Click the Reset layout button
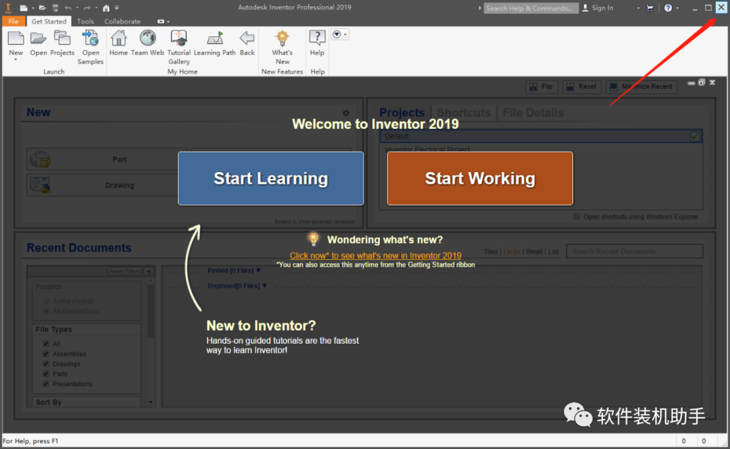This screenshot has height=449, width=730. (x=581, y=86)
